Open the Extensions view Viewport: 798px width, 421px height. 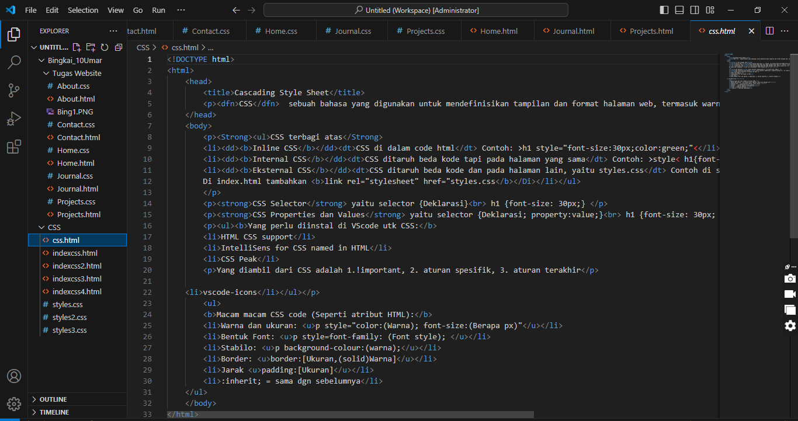tap(14, 147)
